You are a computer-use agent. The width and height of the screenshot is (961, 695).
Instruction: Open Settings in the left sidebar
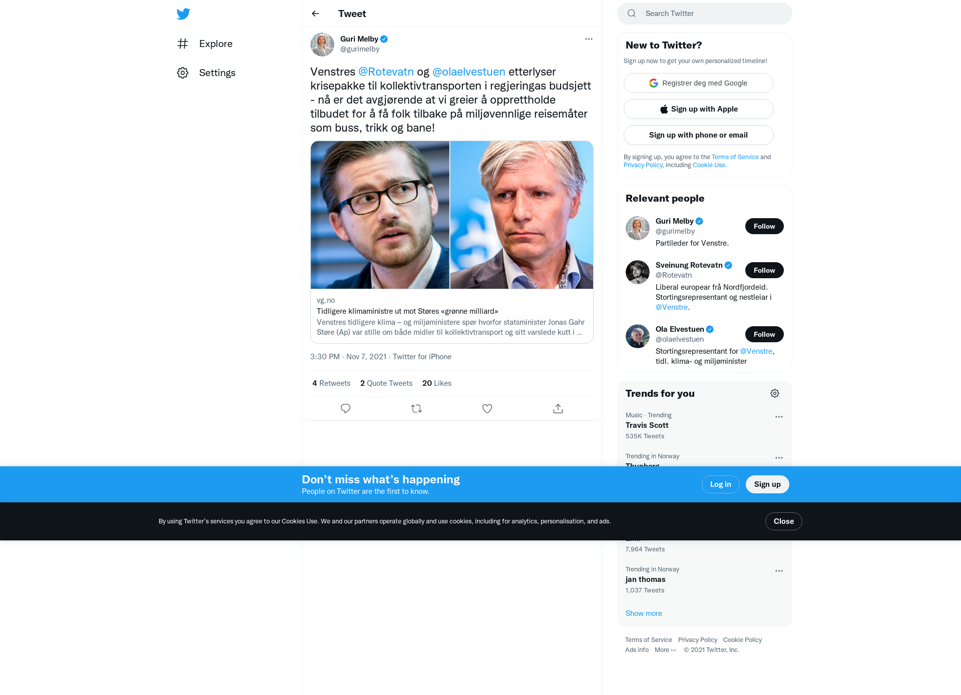pyautogui.click(x=206, y=73)
